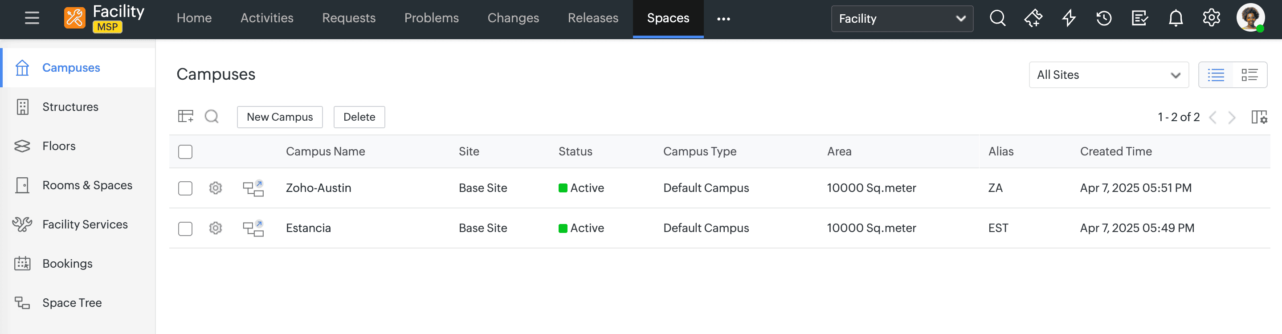Click the gear icon in Estancia row
This screenshot has height=334, width=1282.
tap(216, 228)
